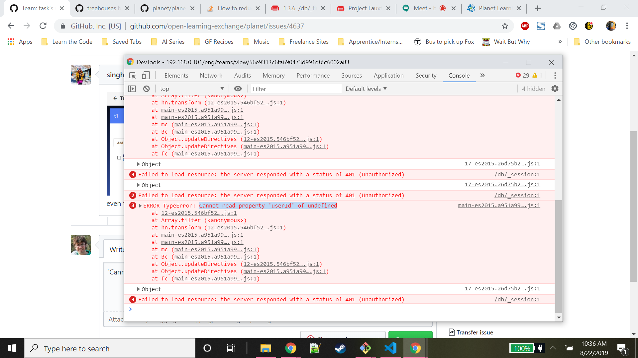Switch to the Network tab

pos(211,75)
